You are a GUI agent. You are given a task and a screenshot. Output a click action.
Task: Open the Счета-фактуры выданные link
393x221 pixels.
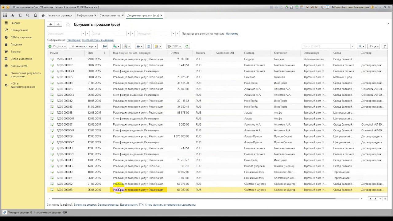pos(98,40)
